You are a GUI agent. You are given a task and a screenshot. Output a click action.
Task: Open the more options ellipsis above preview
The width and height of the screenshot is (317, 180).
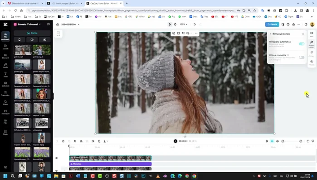click(x=196, y=33)
